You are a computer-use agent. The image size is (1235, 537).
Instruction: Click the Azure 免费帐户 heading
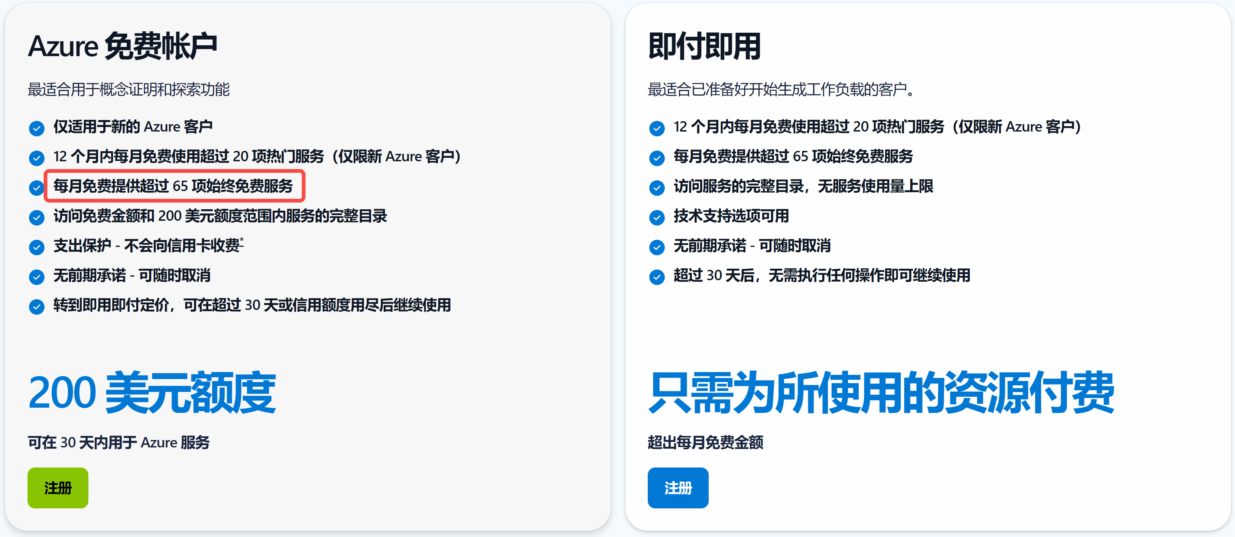tap(123, 46)
